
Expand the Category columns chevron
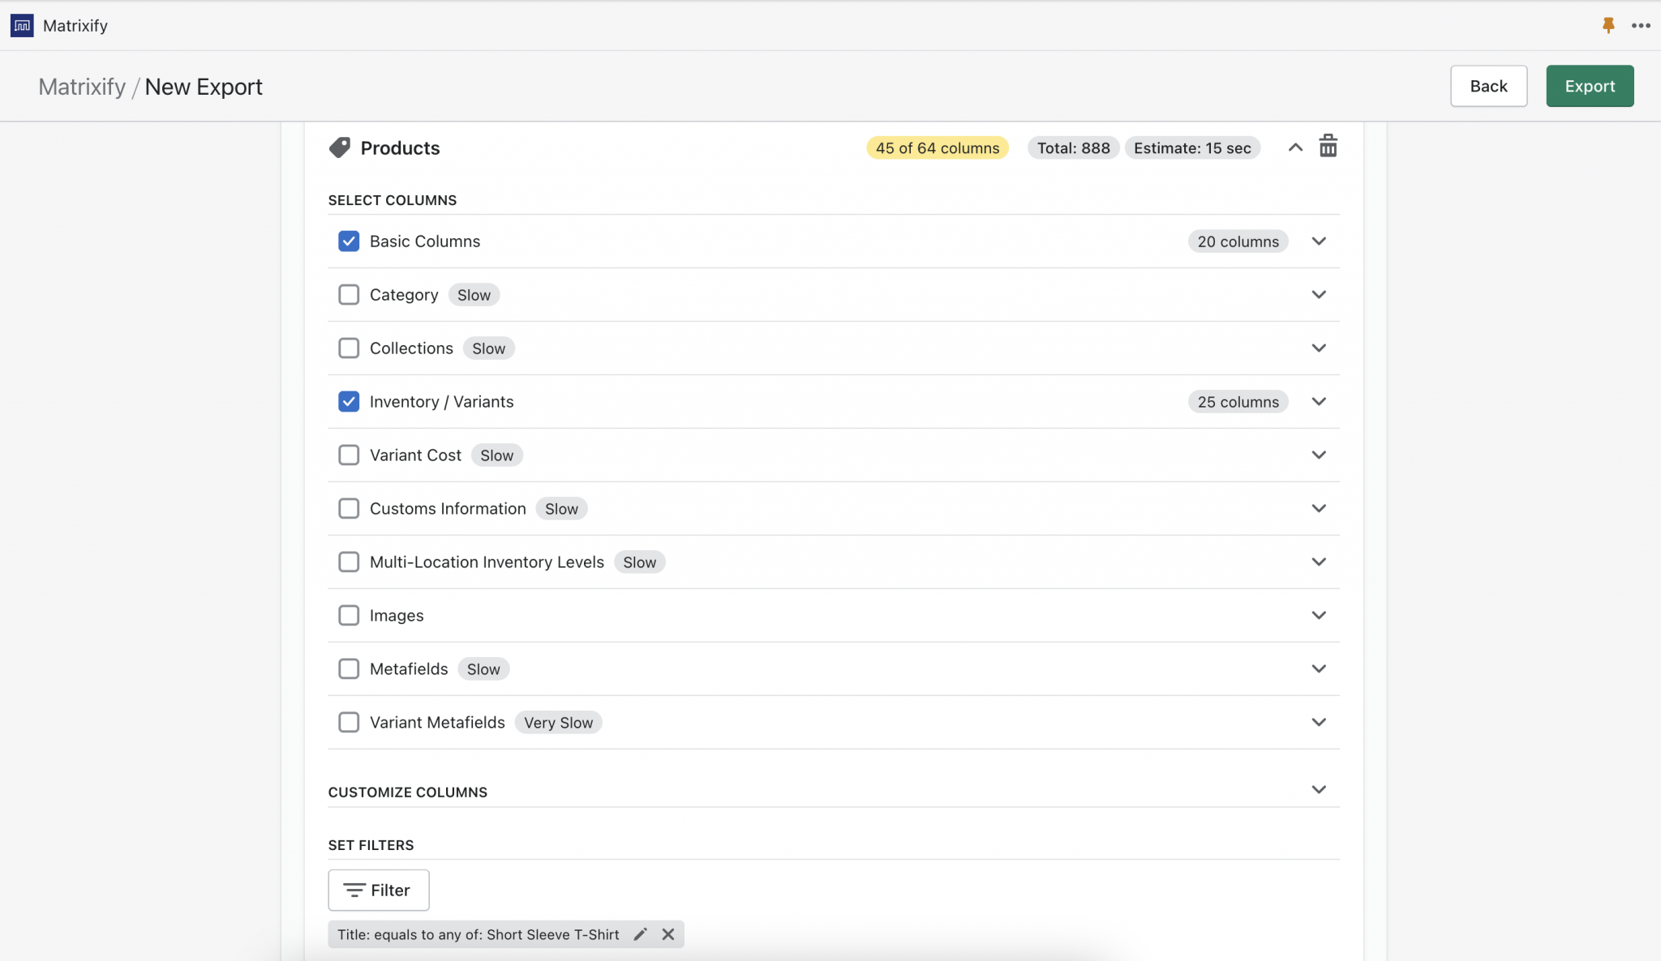pos(1319,294)
